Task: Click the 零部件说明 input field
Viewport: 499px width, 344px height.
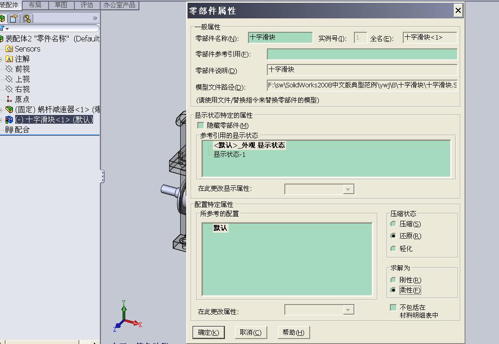Action: pos(362,69)
